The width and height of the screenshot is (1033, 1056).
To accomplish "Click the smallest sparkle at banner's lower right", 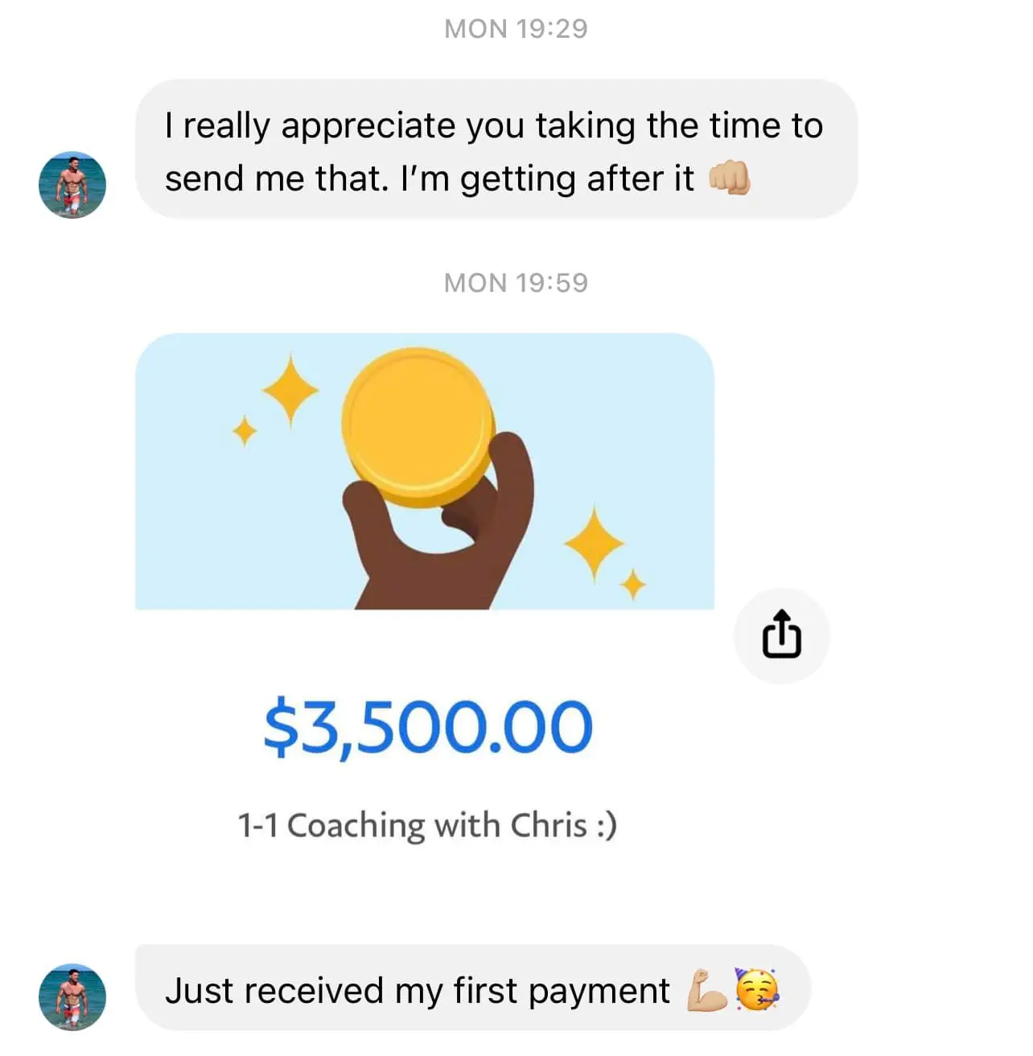I will [x=634, y=584].
